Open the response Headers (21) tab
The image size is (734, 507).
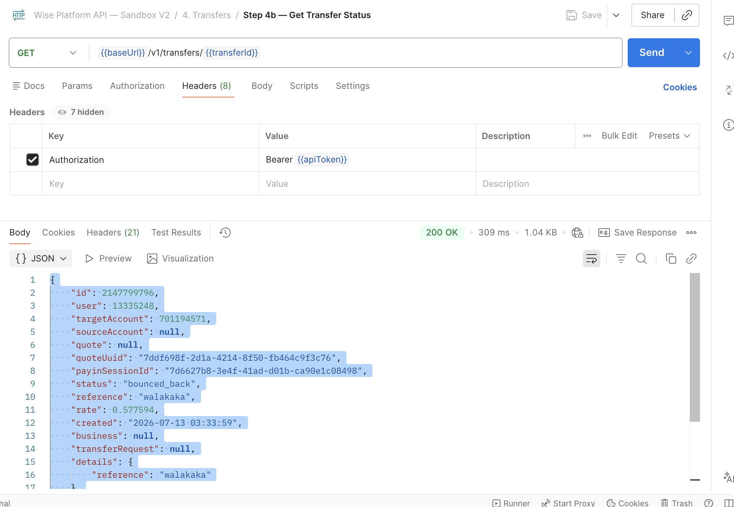tap(113, 233)
